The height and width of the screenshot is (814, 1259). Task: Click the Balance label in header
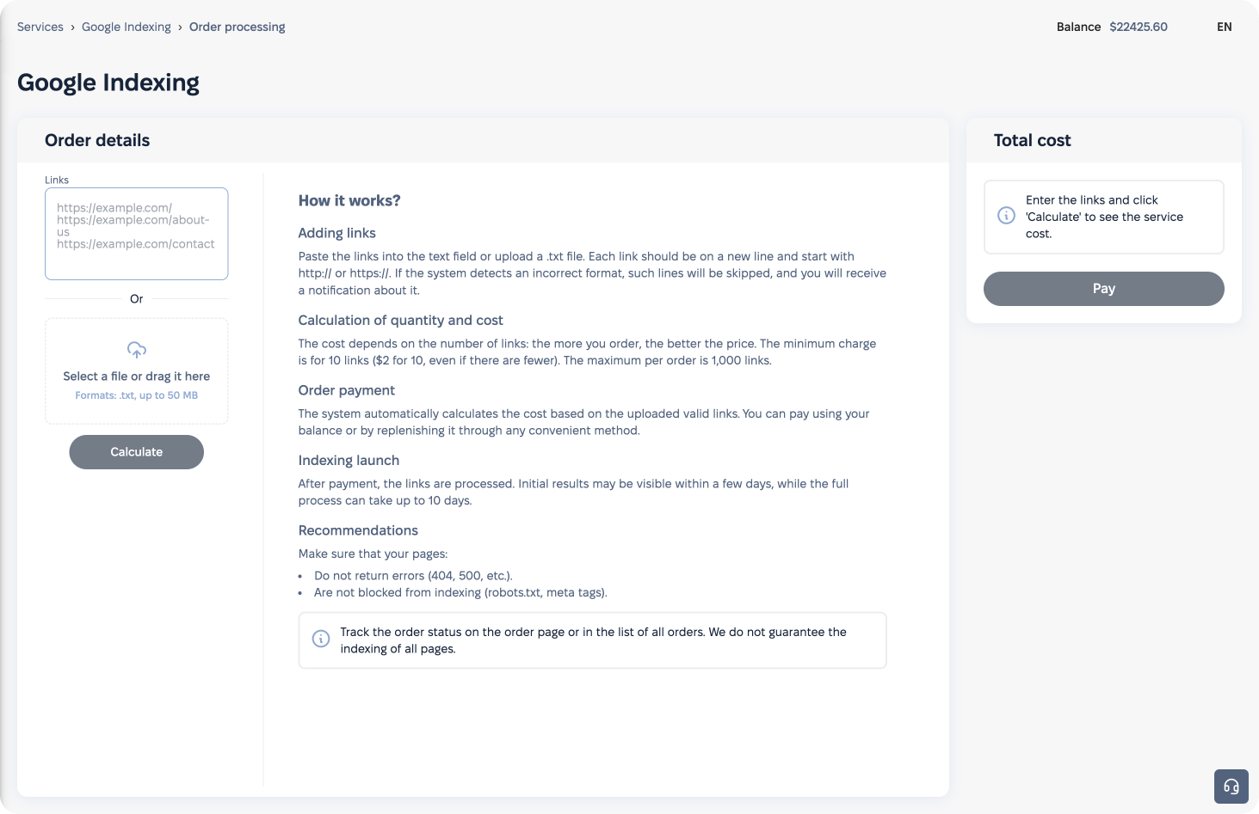1077,27
